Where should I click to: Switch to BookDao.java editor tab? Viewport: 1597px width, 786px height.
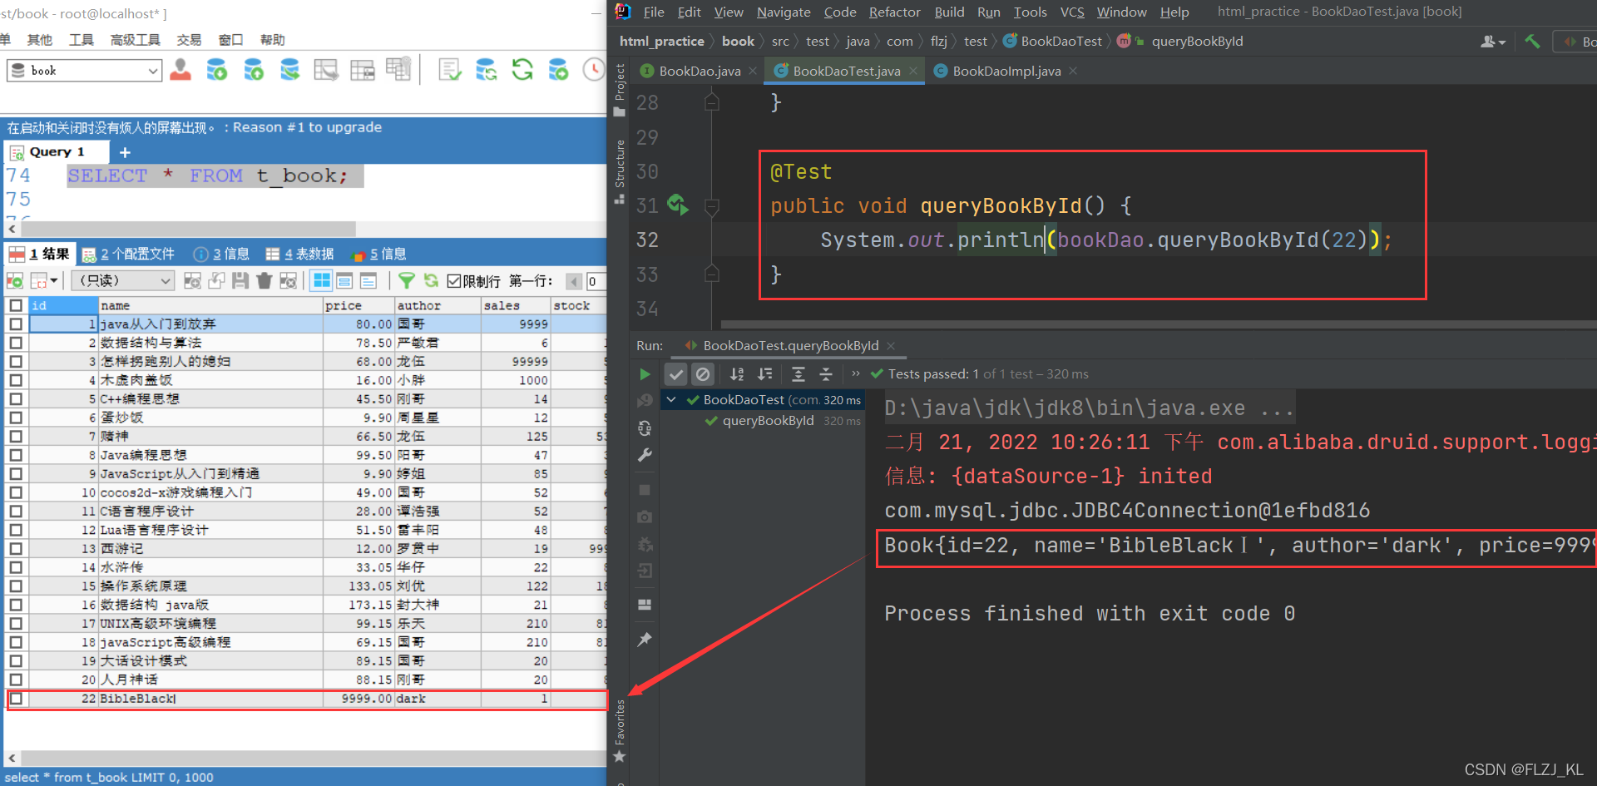700,71
